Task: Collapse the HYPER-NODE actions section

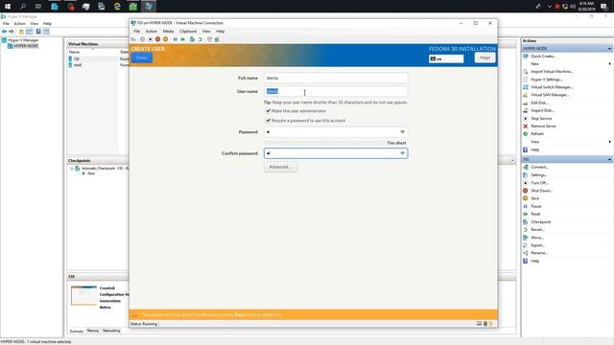Action: (609, 49)
